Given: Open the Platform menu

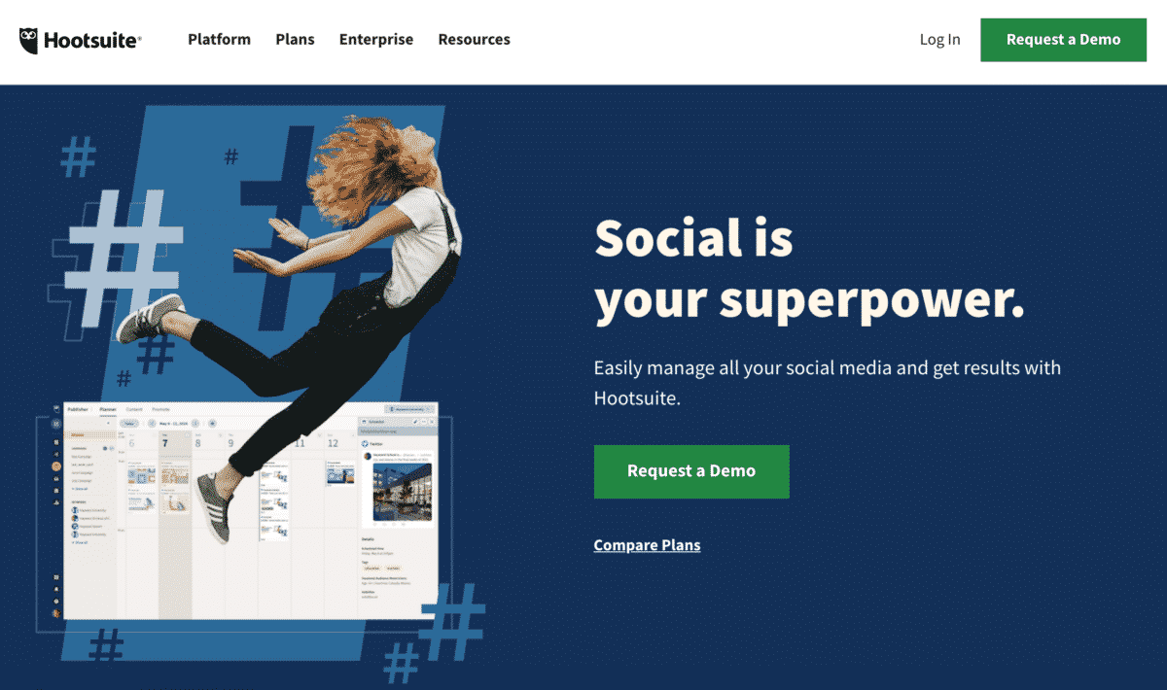Looking at the screenshot, I should coord(219,40).
